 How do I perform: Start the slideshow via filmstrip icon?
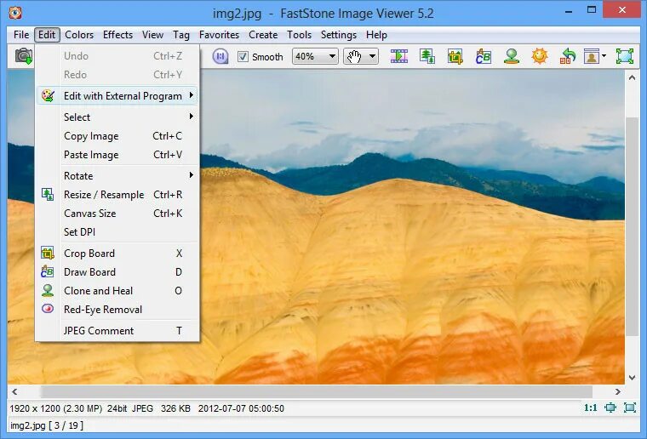399,56
